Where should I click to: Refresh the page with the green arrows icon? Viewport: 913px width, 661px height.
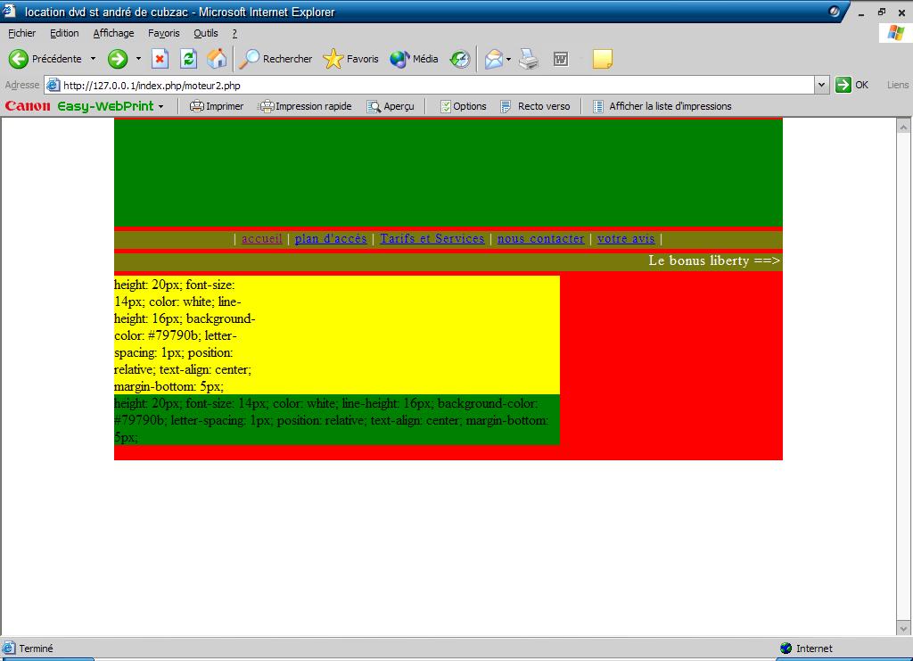188,59
